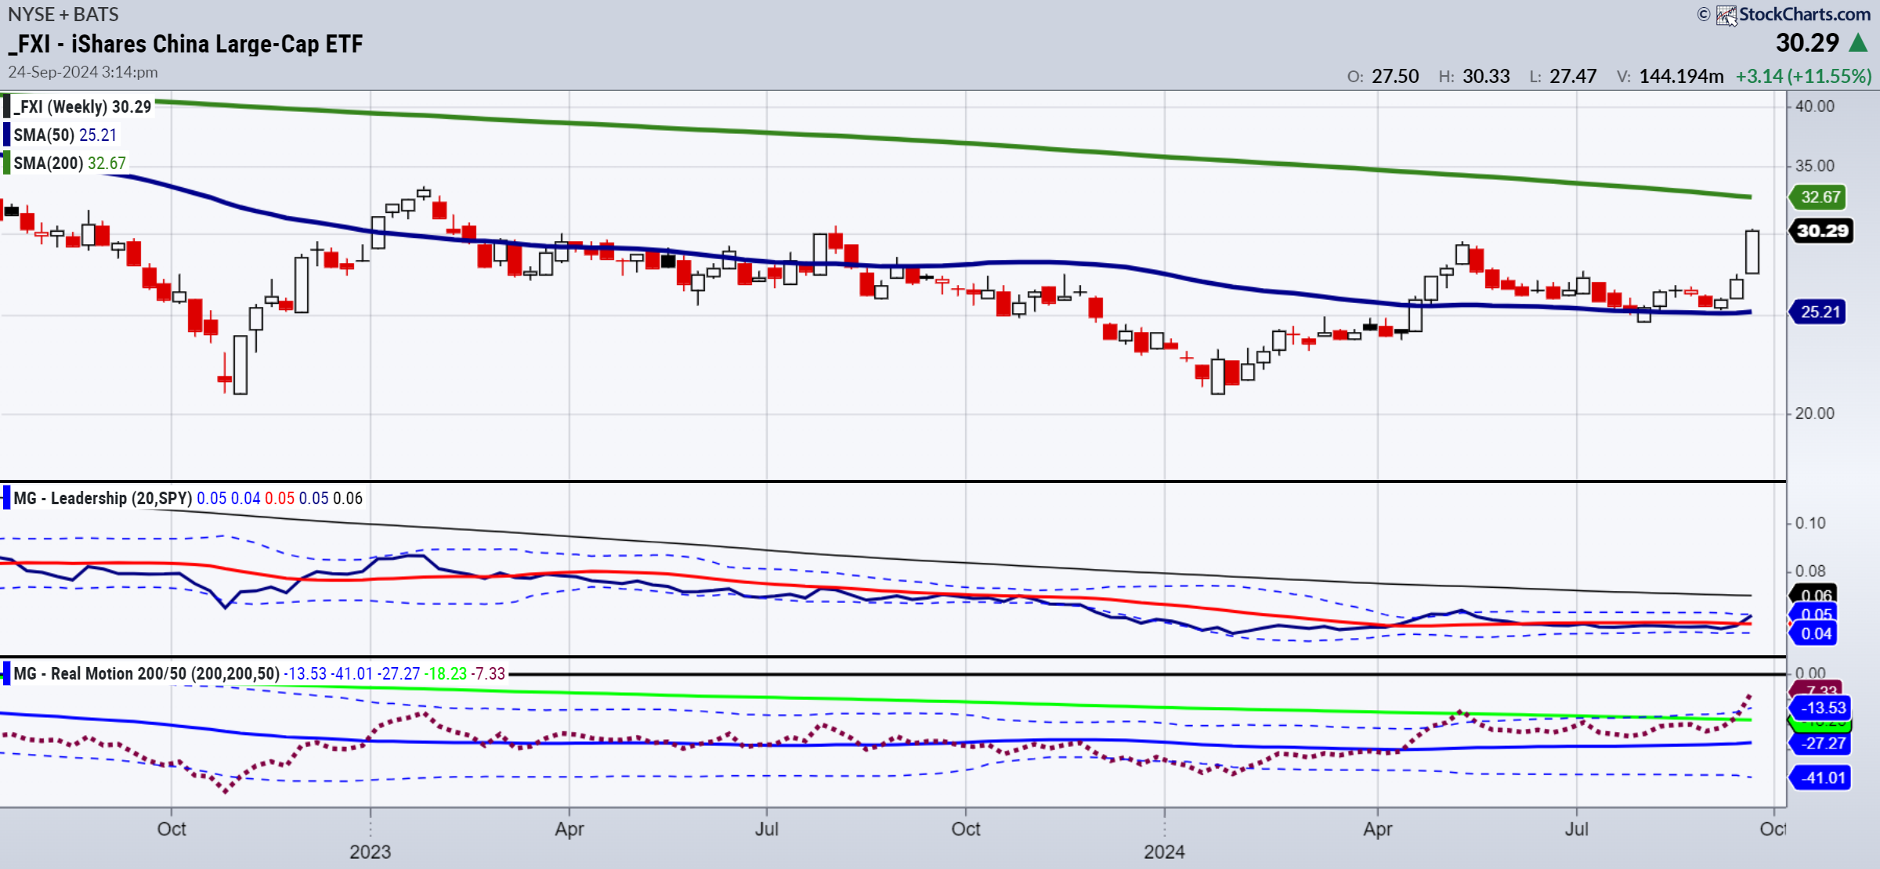The image size is (1880, 869).
Task: Click the green 32.67 price axis tag
Action: [1818, 197]
